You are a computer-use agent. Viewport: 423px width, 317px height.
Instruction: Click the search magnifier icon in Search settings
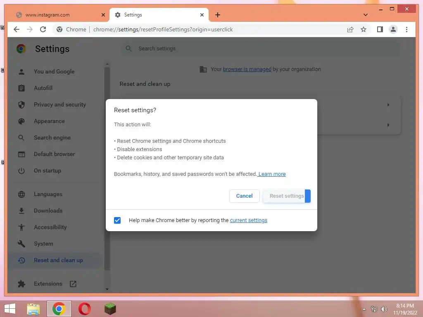point(129,49)
